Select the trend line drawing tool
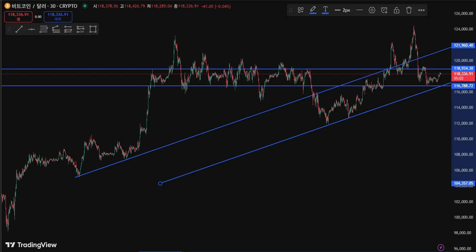Viewport: 476px width, 252px height. 19,29
